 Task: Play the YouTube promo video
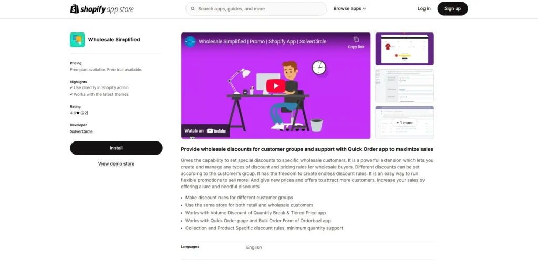tap(275, 86)
